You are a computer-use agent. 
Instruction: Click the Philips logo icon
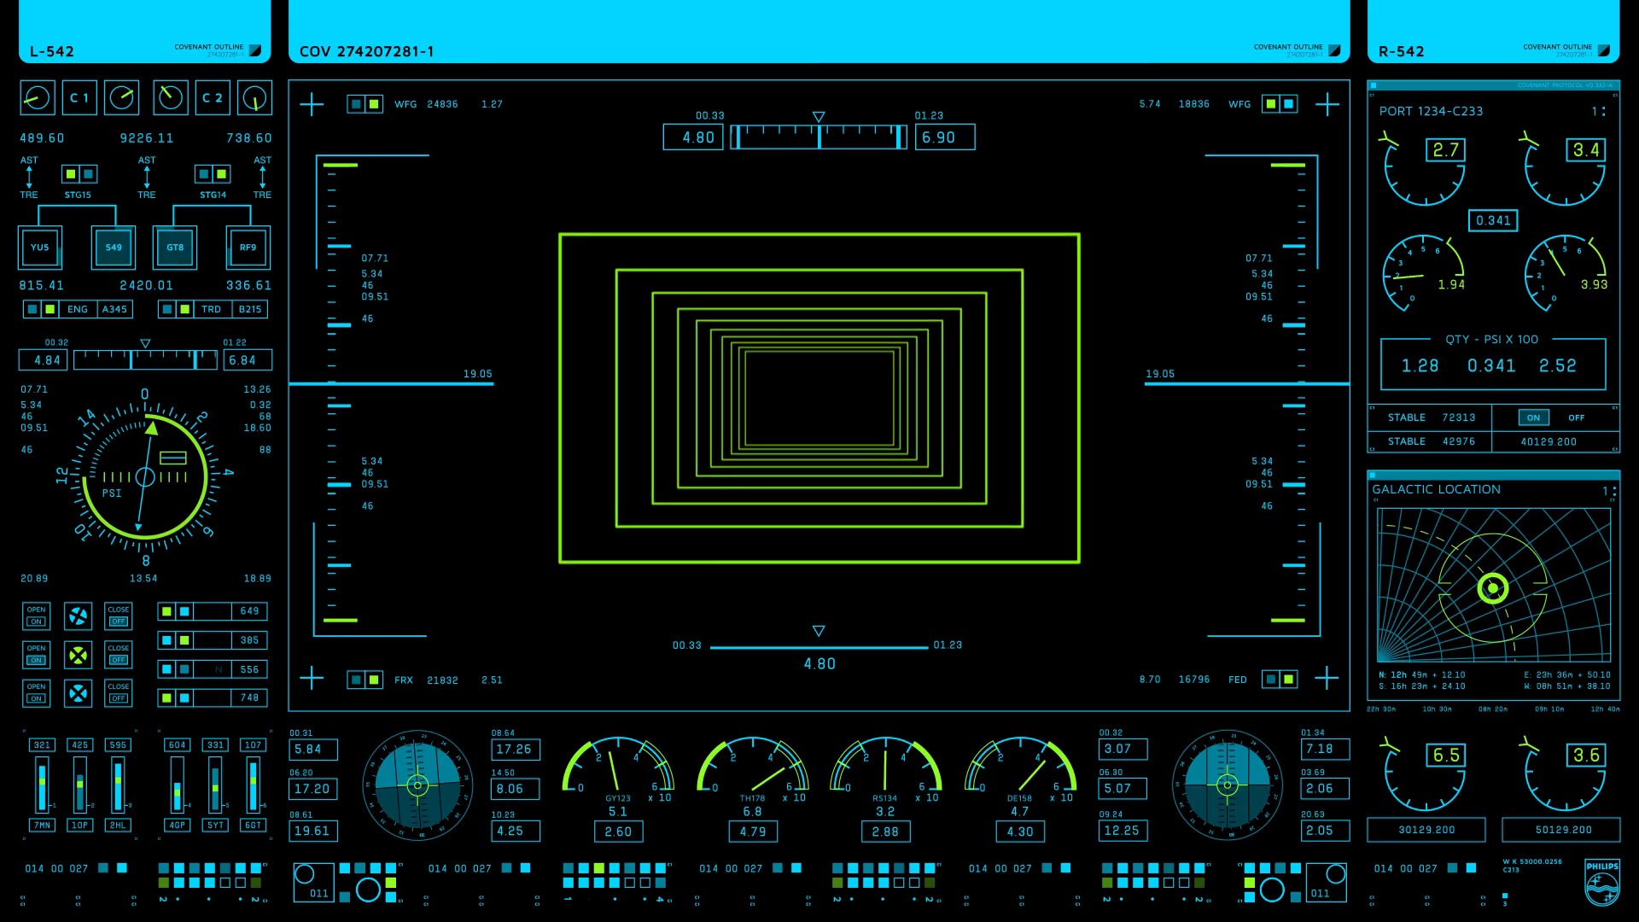1601,884
